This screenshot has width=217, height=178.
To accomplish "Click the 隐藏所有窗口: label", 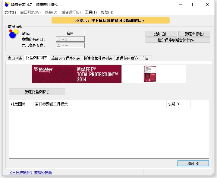I will click(x=33, y=39).
